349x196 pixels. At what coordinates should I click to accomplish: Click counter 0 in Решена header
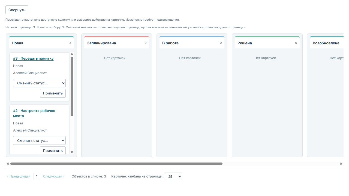coord(296,43)
